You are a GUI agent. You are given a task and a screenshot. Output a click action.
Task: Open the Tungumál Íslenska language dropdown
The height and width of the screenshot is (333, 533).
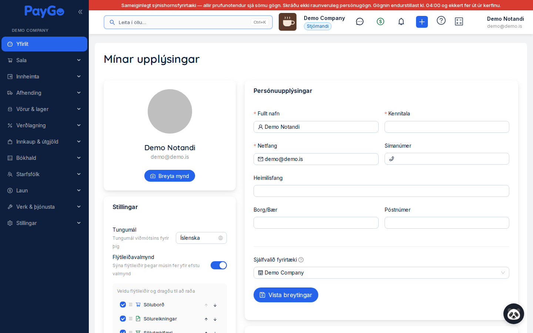click(201, 238)
